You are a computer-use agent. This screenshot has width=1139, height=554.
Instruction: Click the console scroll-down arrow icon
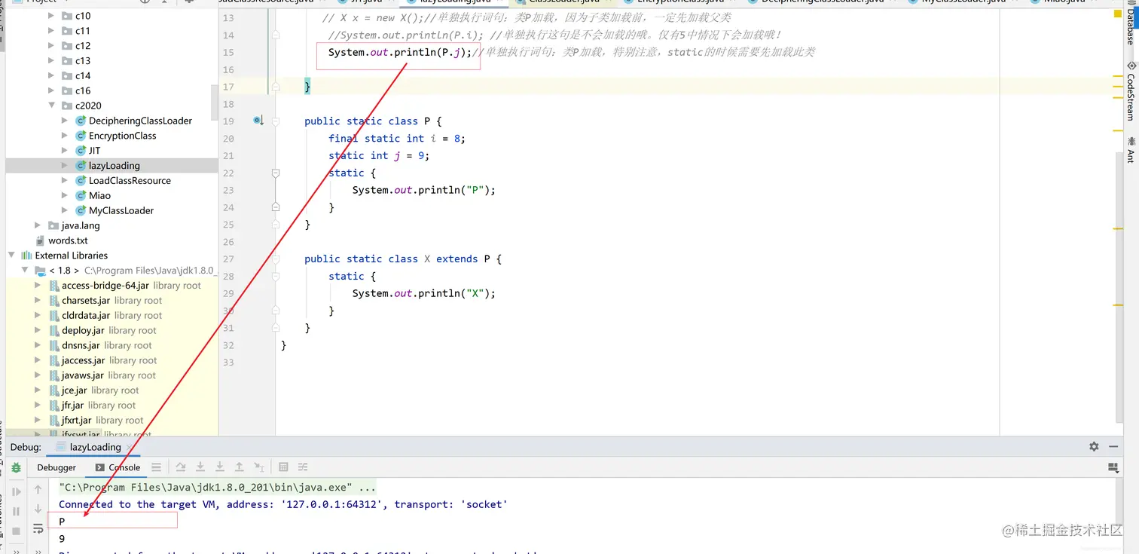[38, 510]
